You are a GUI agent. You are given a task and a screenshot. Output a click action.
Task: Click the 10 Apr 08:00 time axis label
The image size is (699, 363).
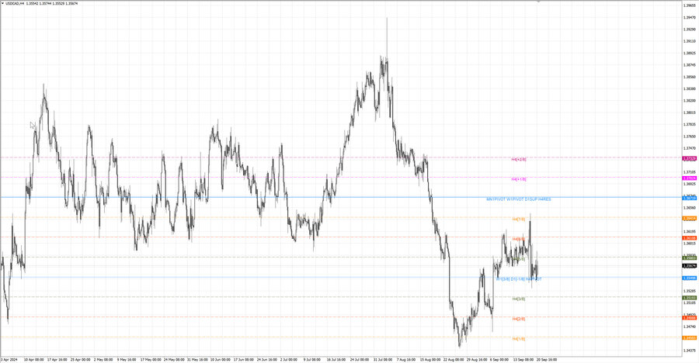pyautogui.click(x=33, y=359)
